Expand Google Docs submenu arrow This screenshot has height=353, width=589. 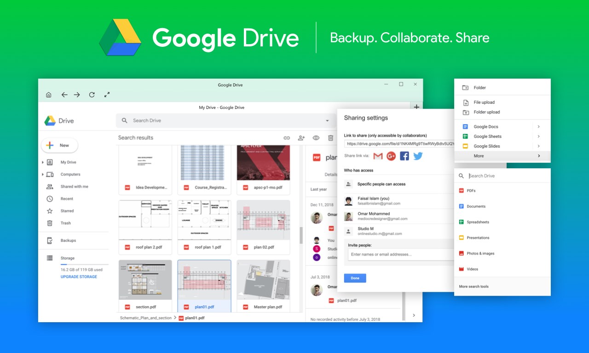pos(538,127)
